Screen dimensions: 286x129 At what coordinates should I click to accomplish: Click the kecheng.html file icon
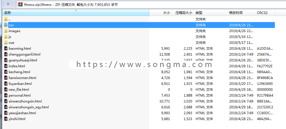point(6,72)
